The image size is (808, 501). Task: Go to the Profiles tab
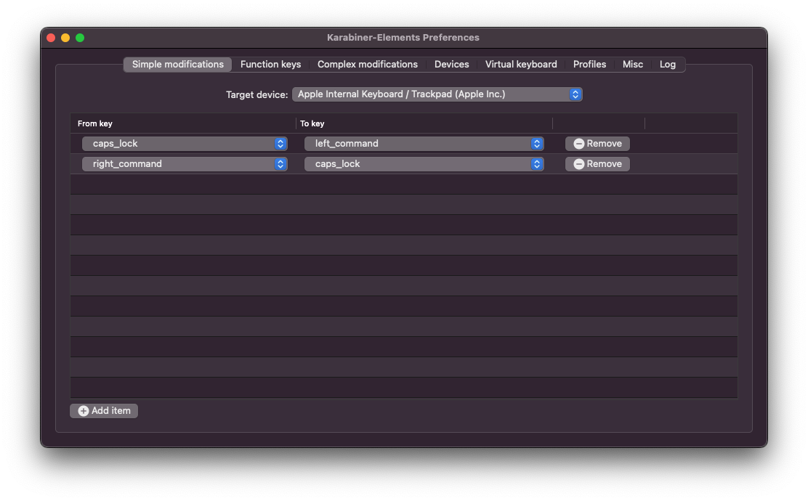pyautogui.click(x=589, y=65)
